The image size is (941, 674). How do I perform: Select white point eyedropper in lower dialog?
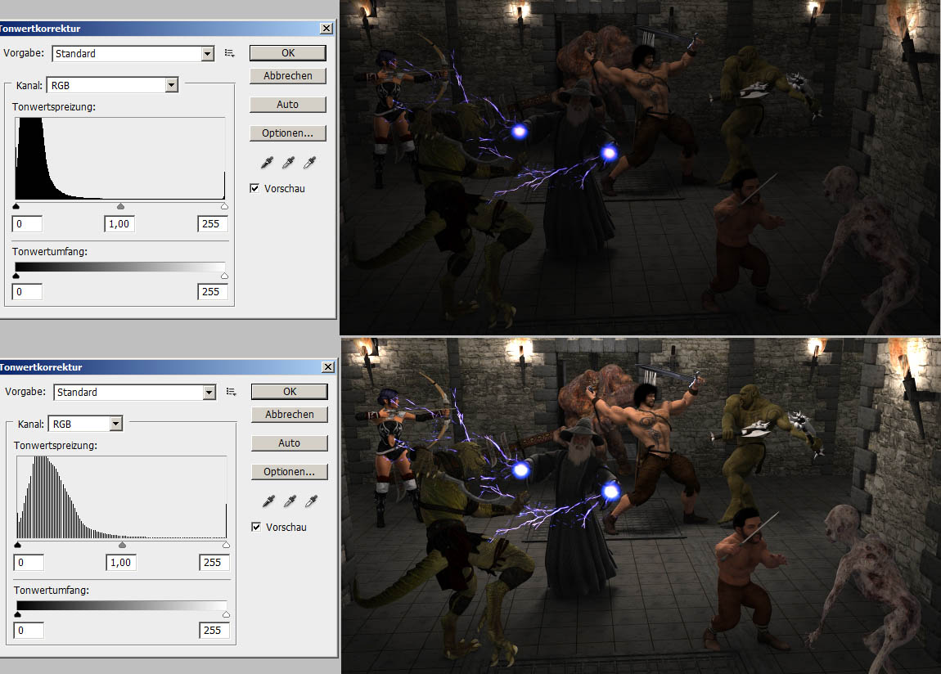(312, 501)
